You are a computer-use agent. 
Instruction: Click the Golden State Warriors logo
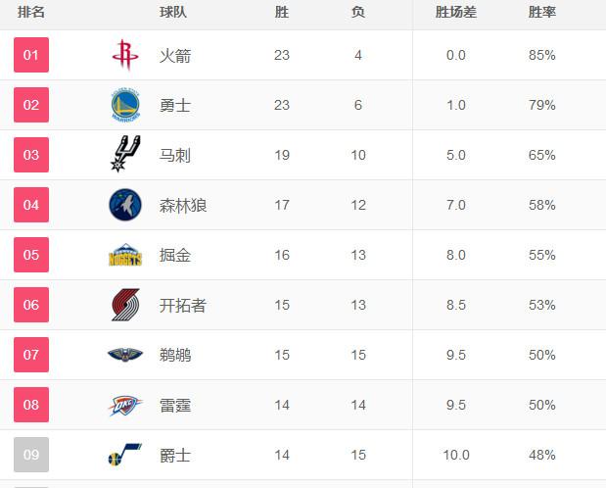pyautogui.click(x=125, y=105)
